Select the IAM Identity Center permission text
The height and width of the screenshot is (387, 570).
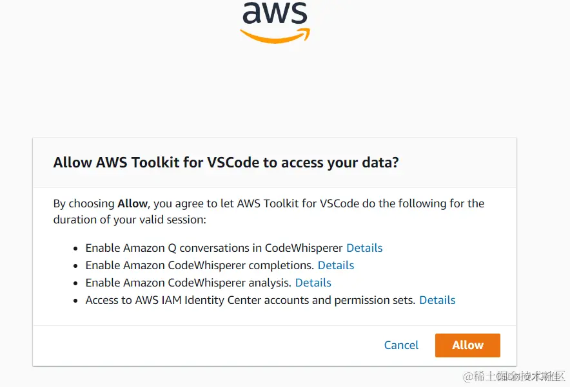[x=250, y=300]
